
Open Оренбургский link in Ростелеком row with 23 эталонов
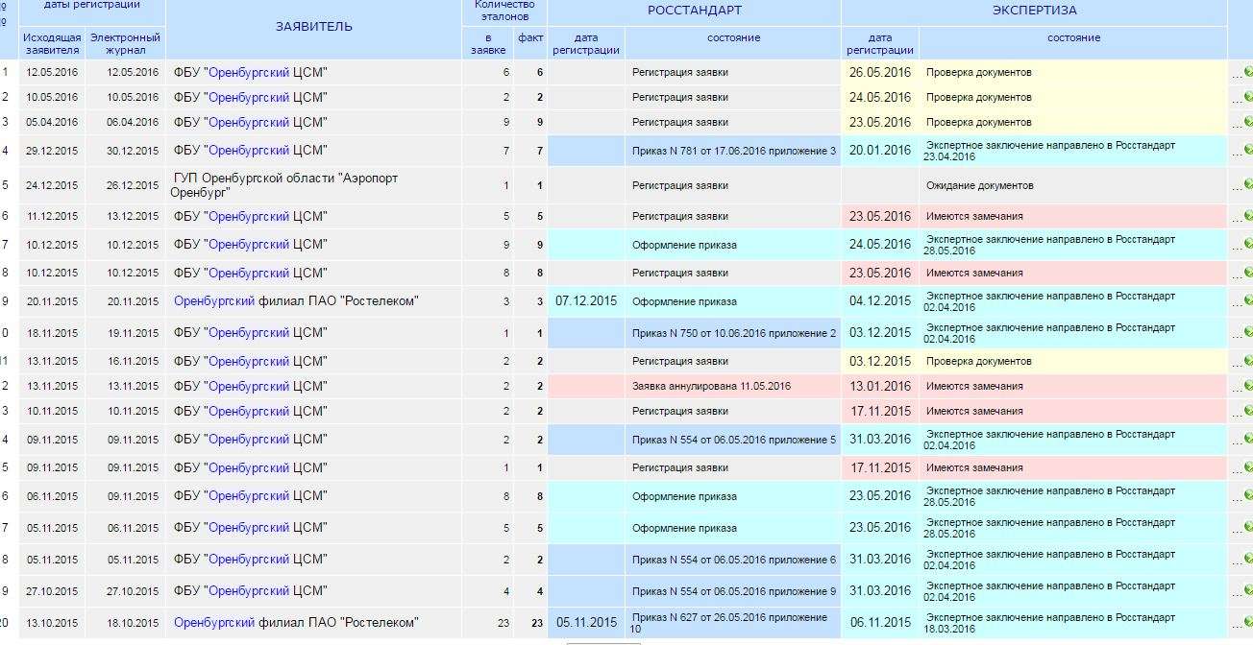point(214,623)
